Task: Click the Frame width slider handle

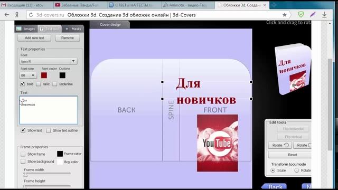Action: [x=25, y=175]
